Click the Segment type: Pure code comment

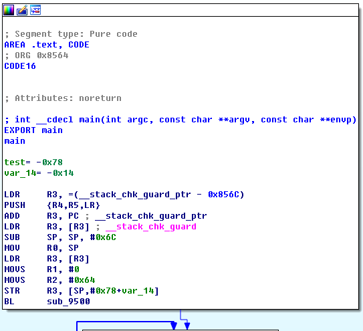pyautogui.click(x=71, y=34)
